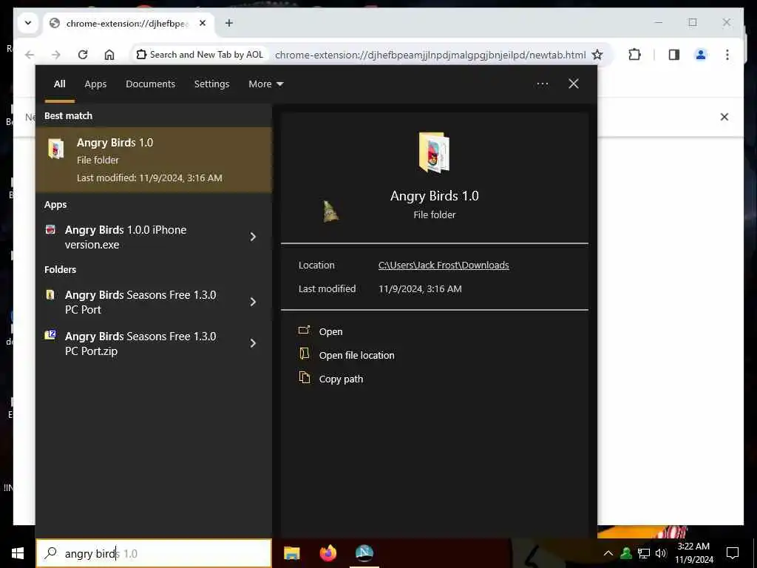
Task: Open search options three-dot menu
Action: coord(542,84)
